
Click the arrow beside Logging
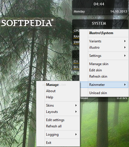pyautogui.click(x=76, y=134)
